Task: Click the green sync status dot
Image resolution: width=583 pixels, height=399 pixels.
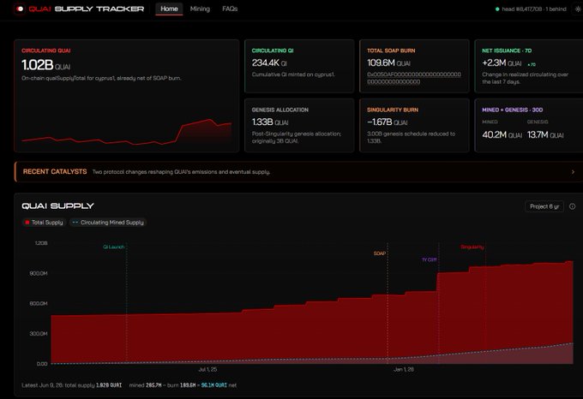Action: [x=497, y=9]
